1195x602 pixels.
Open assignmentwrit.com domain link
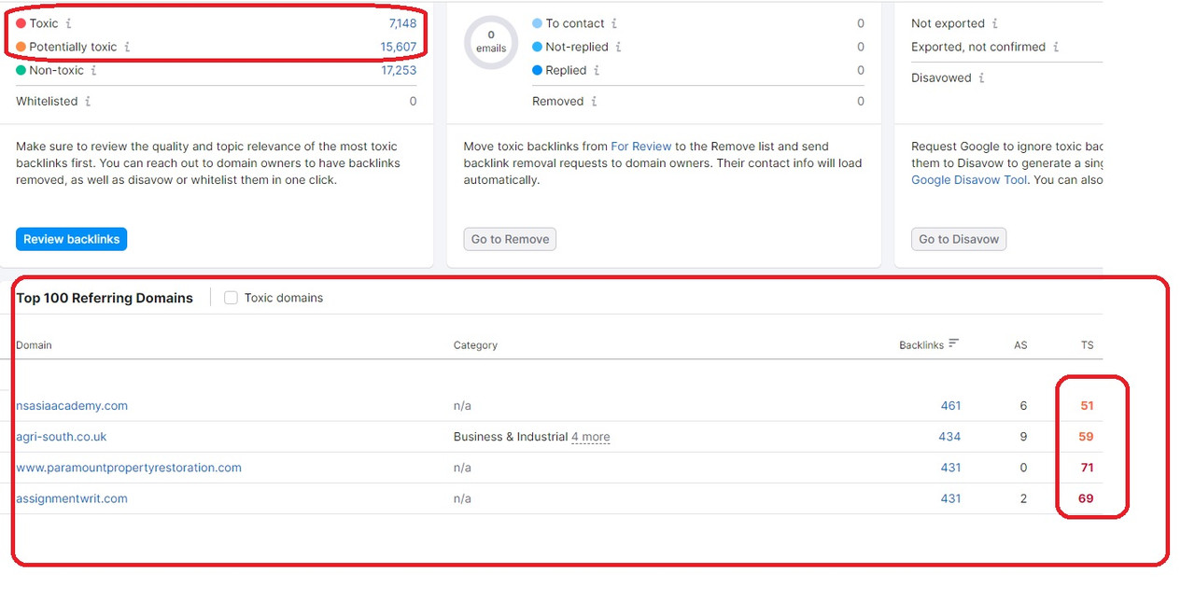tap(72, 498)
